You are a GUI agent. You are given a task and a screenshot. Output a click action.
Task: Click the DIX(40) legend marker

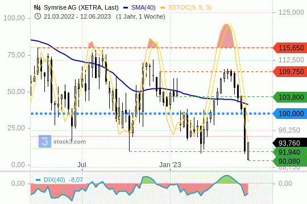(38, 180)
